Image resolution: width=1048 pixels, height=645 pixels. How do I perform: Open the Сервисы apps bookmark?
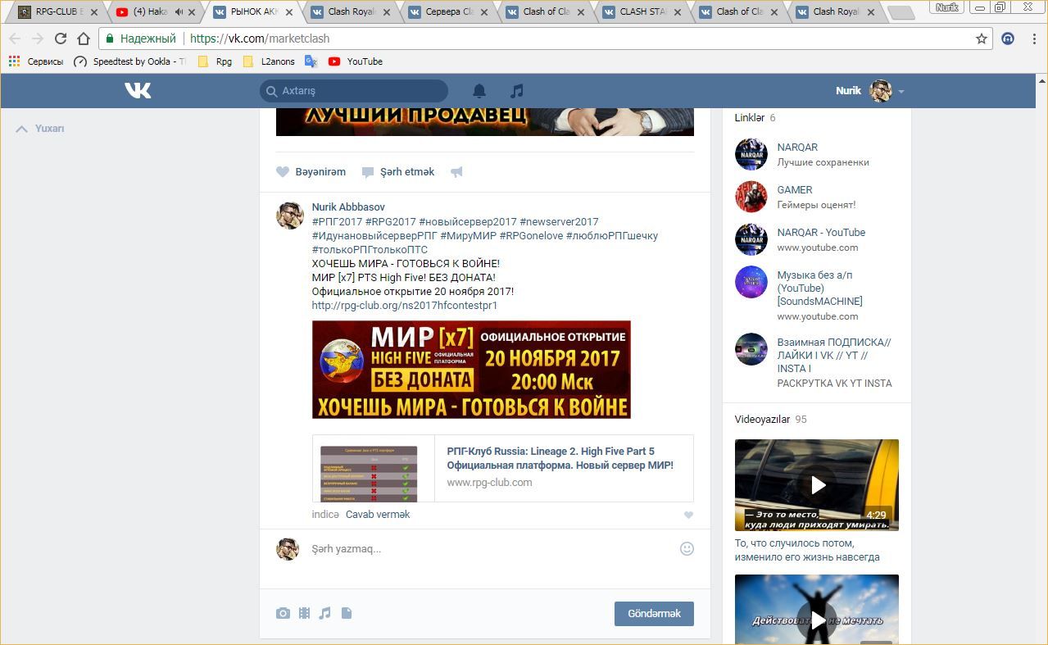coord(36,61)
